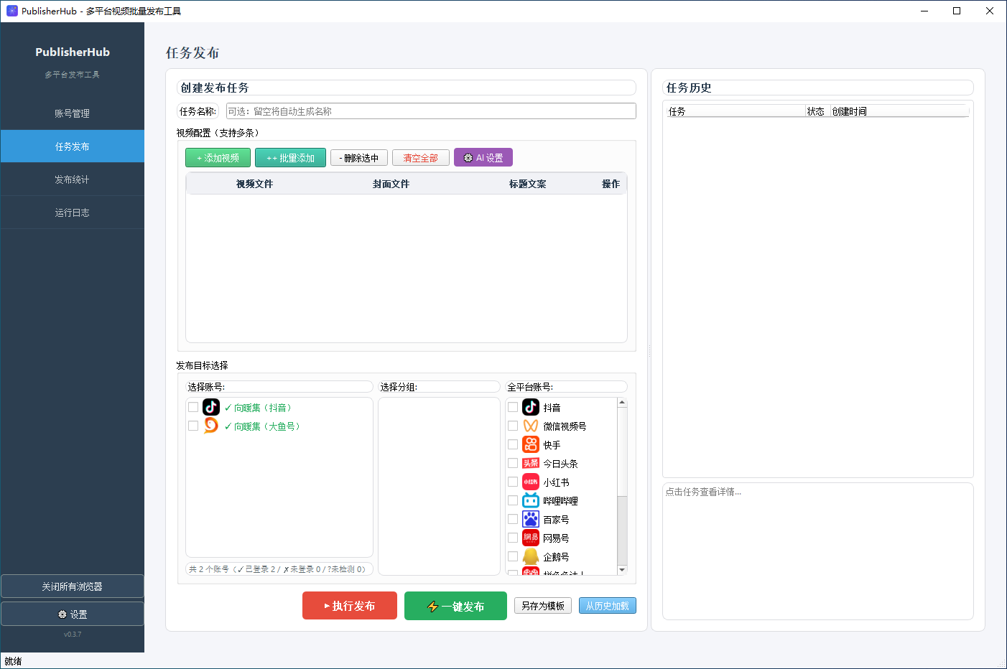This screenshot has height=669, width=1007.
Task: Click the Douyin icon beside 向暖集（抖音）
Action: [x=211, y=407]
